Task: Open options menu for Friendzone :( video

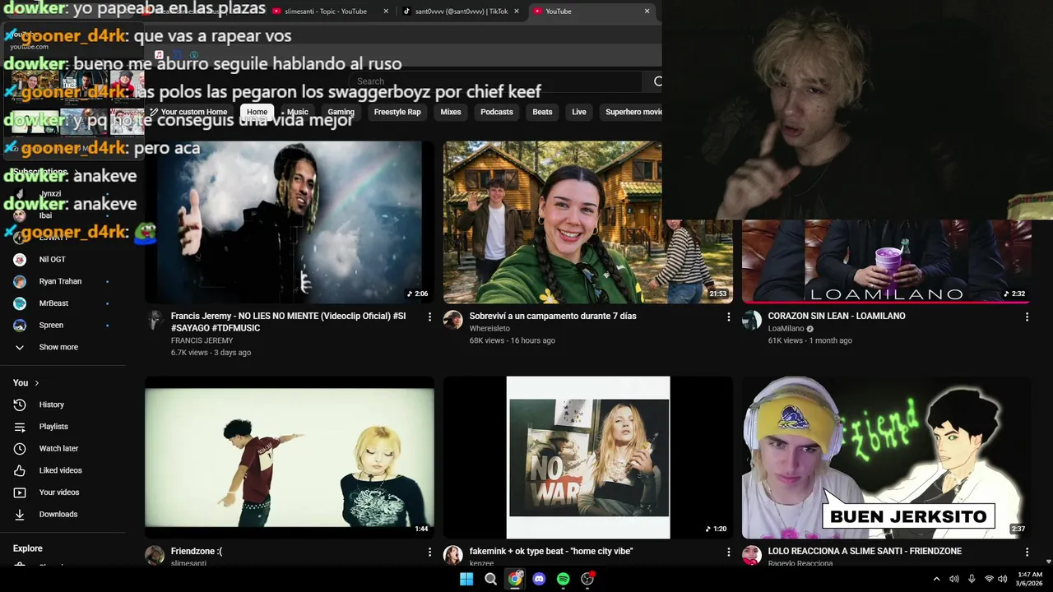Action: [x=429, y=552]
